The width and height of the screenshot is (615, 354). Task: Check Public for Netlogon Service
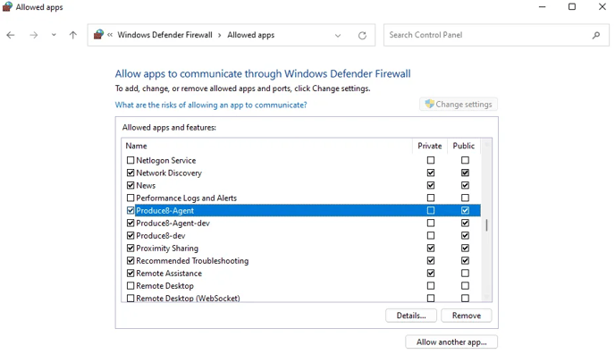tap(465, 160)
